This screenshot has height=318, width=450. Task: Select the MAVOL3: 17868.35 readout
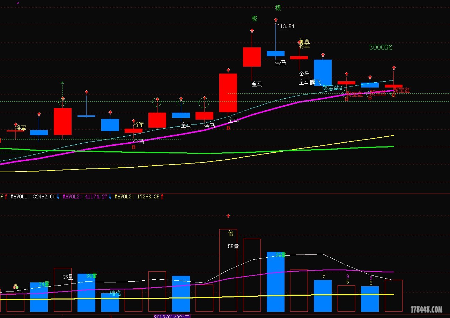click(137, 197)
